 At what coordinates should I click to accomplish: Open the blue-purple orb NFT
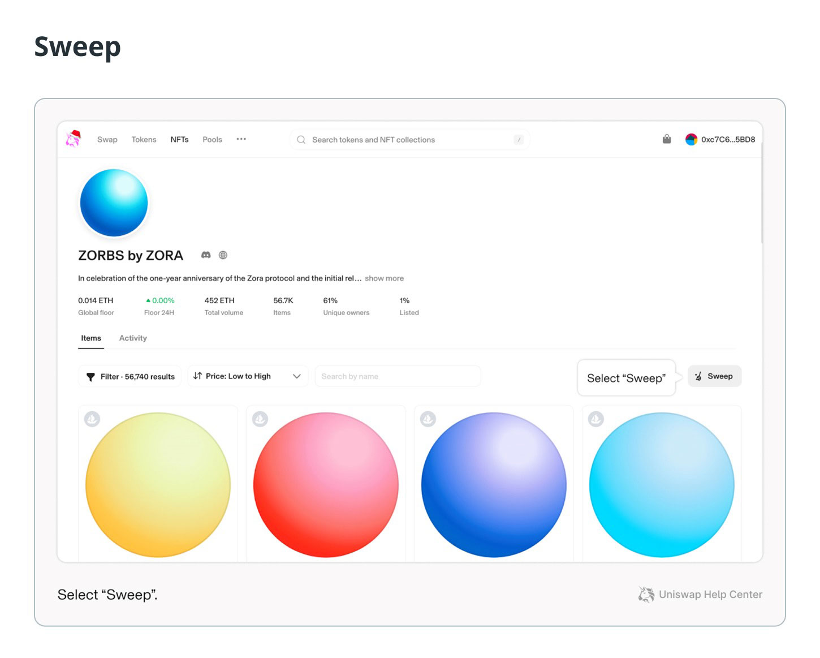tap(494, 484)
